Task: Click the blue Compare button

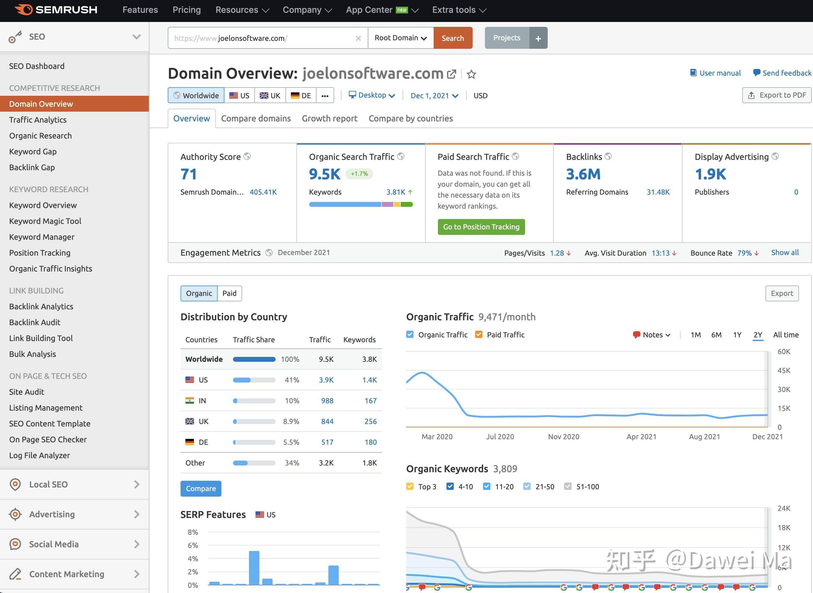Action: tap(201, 489)
